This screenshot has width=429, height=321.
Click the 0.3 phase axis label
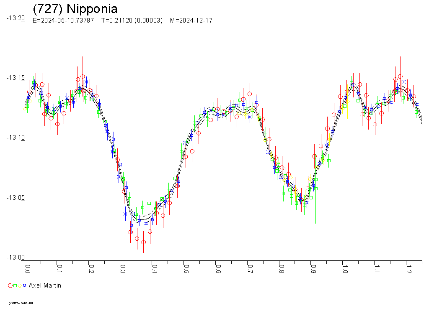(123, 267)
